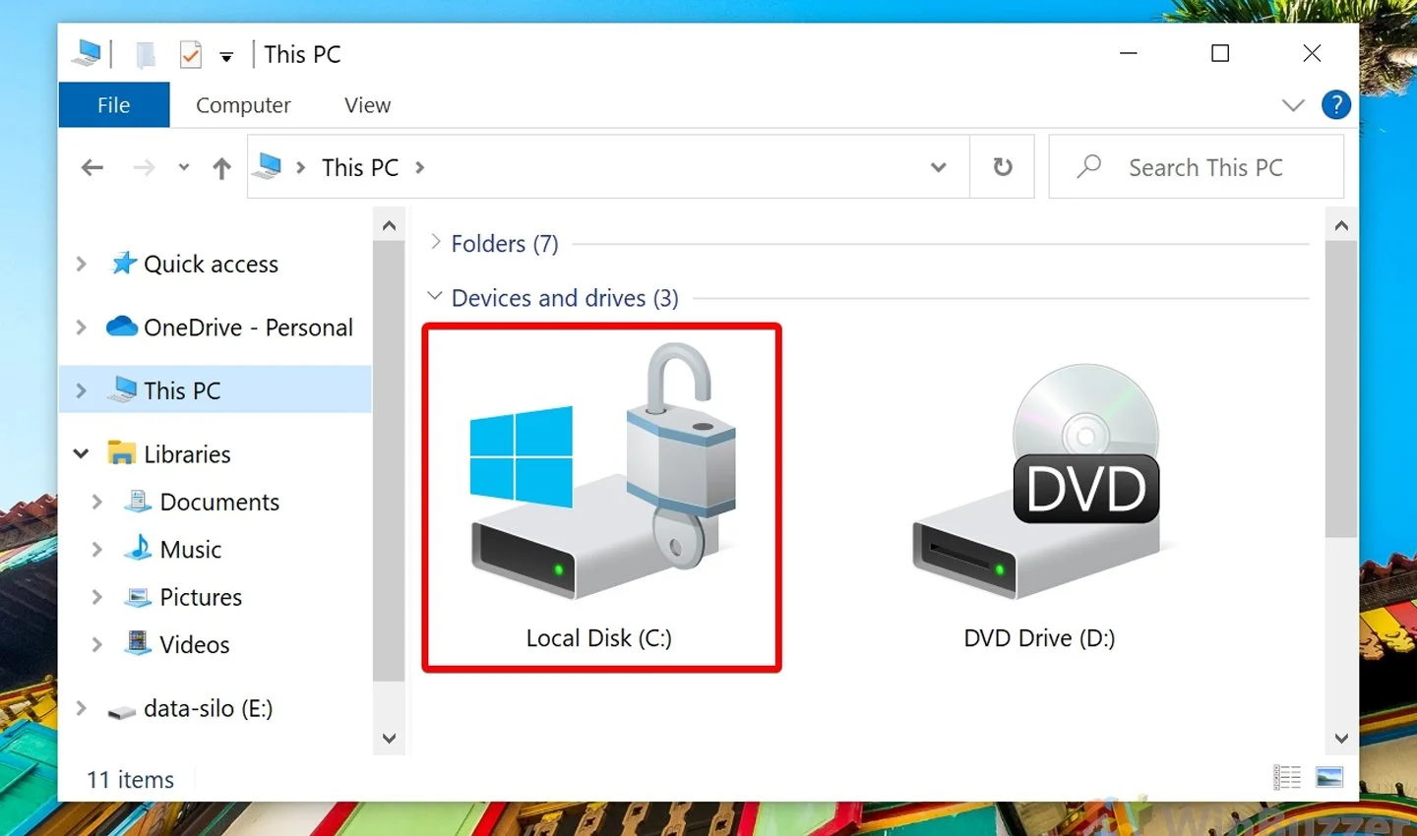This screenshot has width=1417, height=836.
Task: Expand the Music library node
Action: pyautogui.click(x=97, y=549)
